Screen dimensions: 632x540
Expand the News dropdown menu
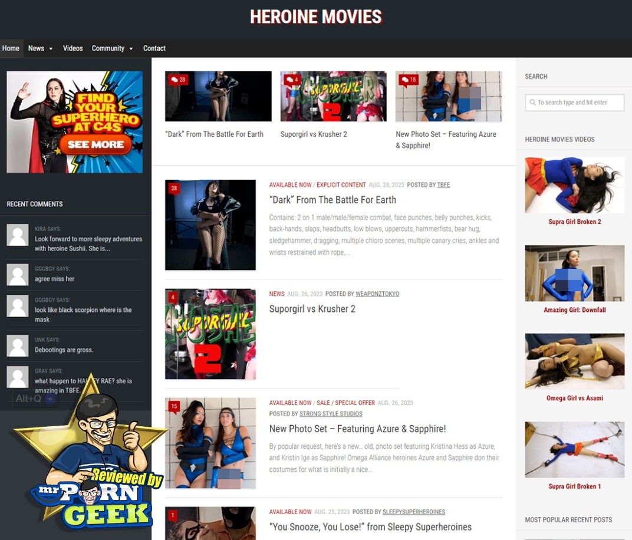point(40,48)
